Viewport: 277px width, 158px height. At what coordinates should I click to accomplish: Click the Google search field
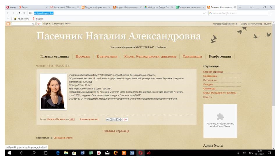pyautogui.click(x=238, y=13)
